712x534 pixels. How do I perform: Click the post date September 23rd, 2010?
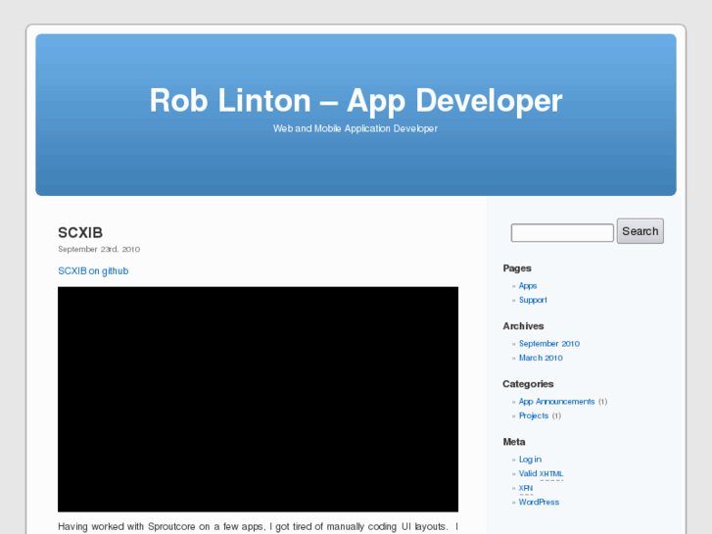click(x=99, y=249)
